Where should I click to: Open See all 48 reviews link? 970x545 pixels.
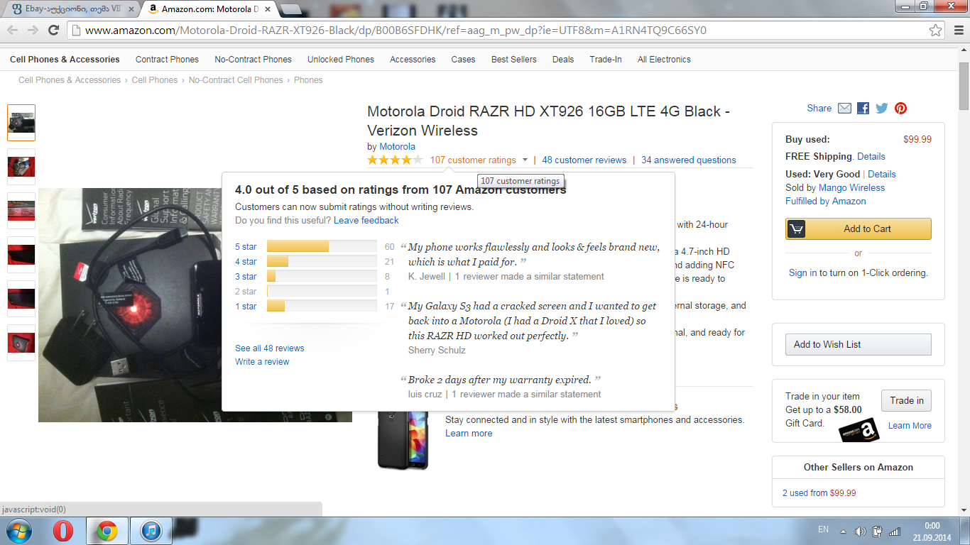point(270,348)
